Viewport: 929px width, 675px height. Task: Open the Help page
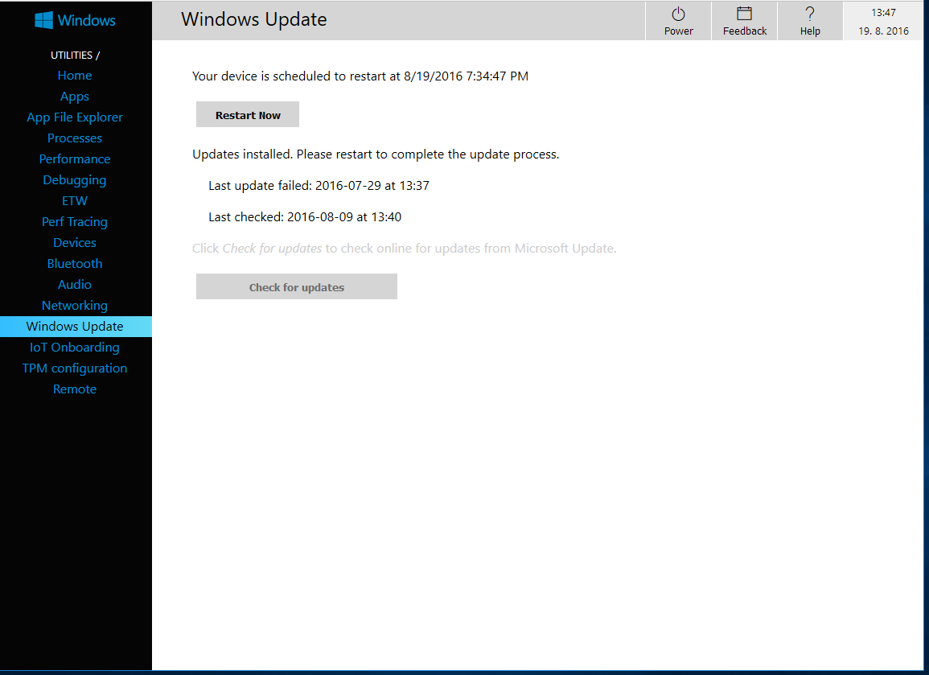click(810, 22)
